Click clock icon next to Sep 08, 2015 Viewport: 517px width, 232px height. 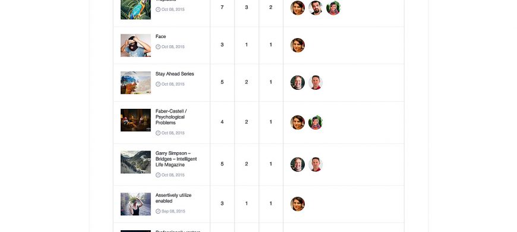(x=158, y=211)
